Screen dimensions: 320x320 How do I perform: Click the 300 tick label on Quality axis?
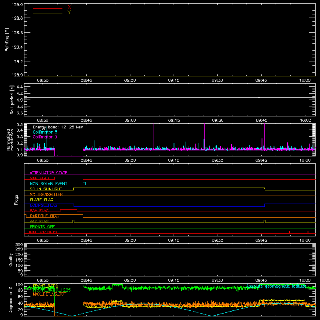point(19,245)
